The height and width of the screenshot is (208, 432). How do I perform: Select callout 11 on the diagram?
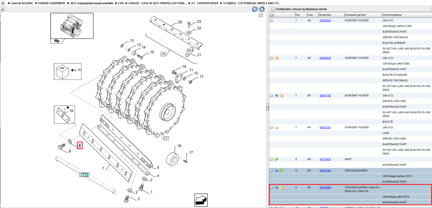coord(191,70)
